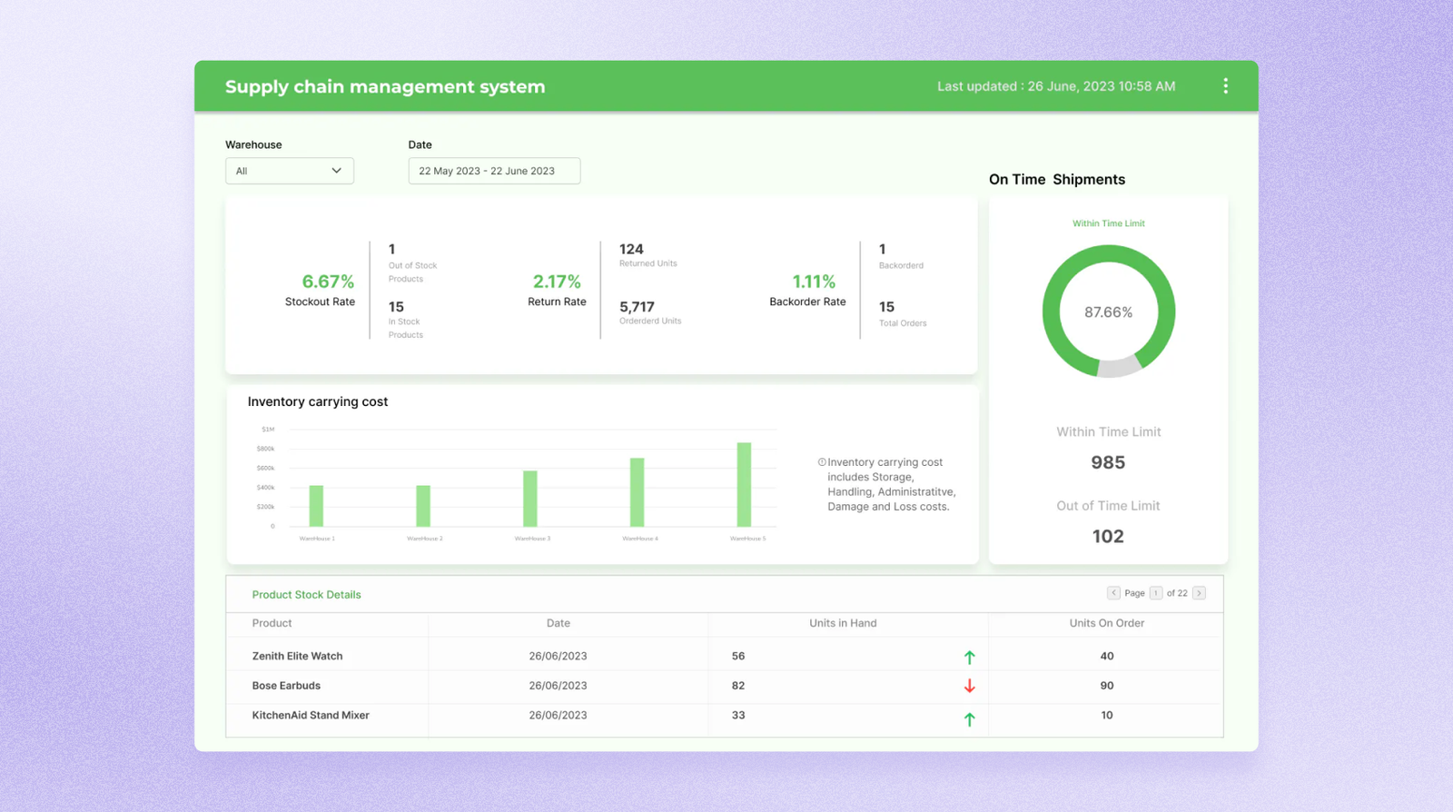Screen dimensions: 1453x812
Task: Click the page number box showing 1
Action: (x=1156, y=593)
